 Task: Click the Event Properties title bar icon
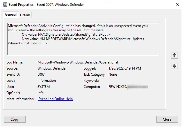[x=5, y=5]
